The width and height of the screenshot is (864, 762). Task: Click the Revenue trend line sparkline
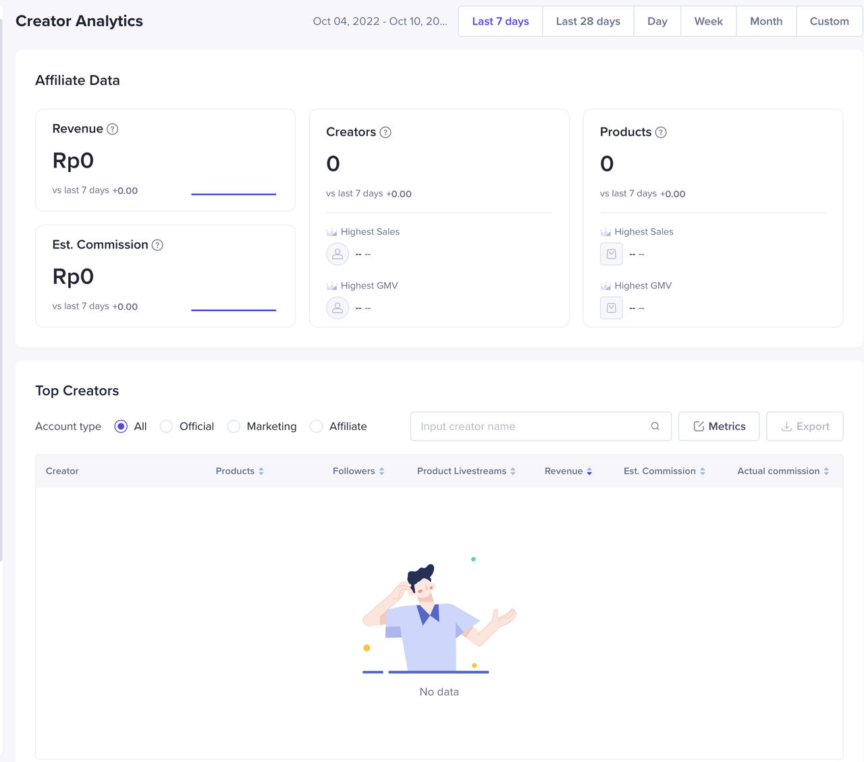point(234,194)
